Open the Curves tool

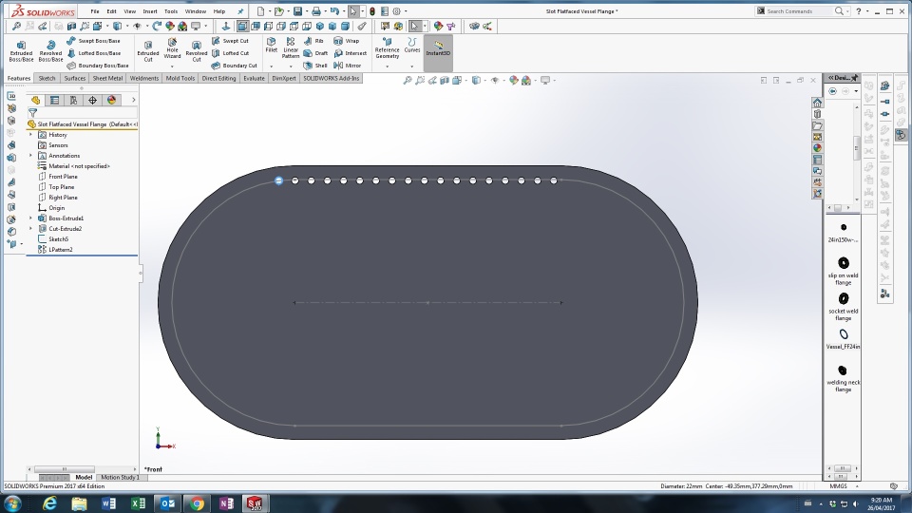411,46
